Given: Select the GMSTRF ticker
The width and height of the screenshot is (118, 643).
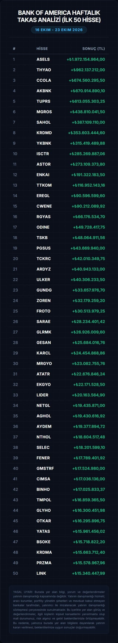Looking at the screenshot, I should point(45,468).
